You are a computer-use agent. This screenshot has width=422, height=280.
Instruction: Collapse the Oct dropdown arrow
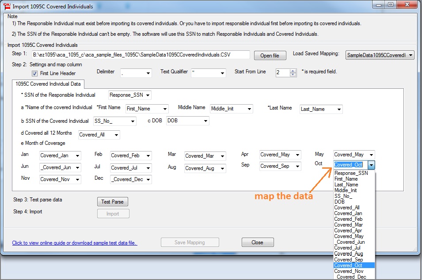point(371,165)
